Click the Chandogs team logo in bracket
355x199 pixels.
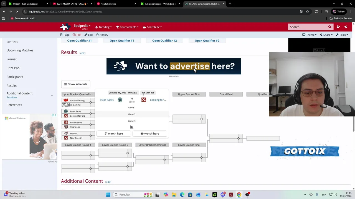pos(66,127)
